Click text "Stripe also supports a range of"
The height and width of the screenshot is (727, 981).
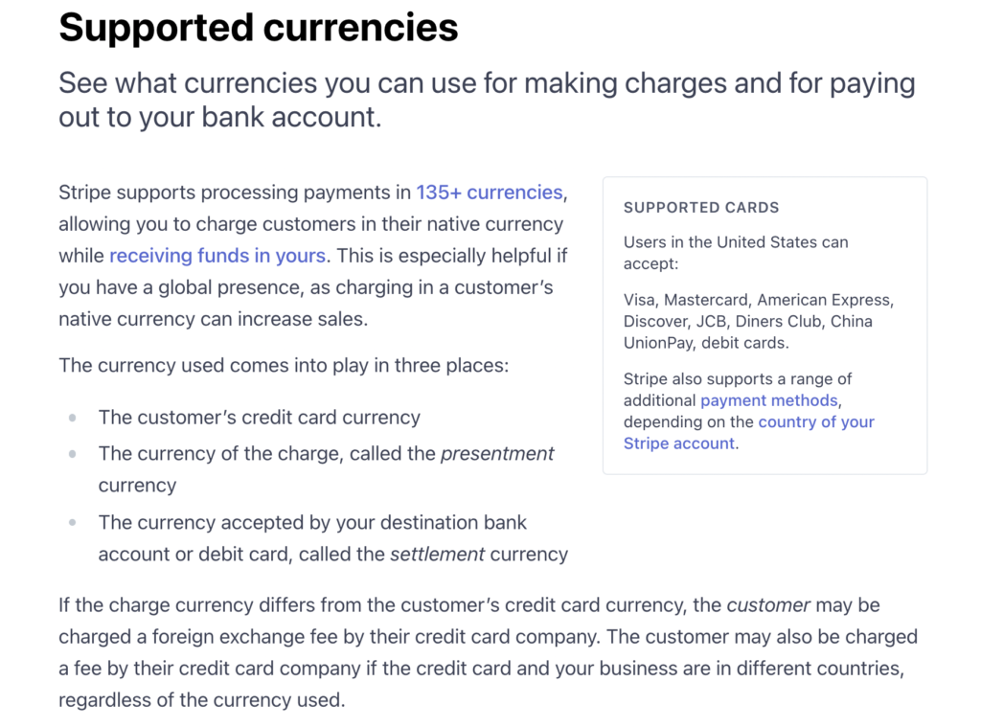(738, 378)
